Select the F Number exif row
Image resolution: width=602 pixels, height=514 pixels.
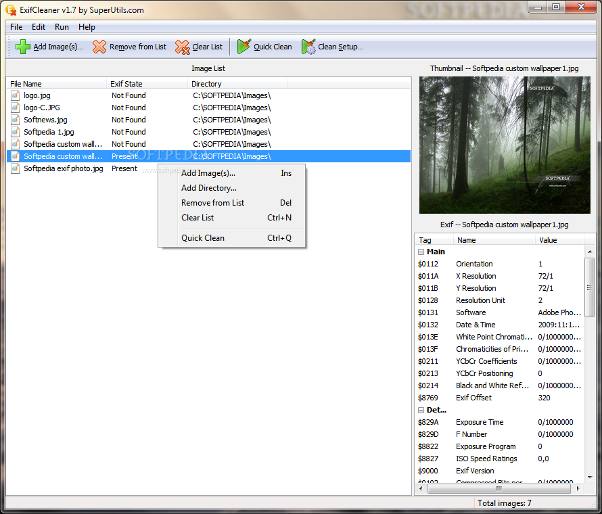pos(500,435)
